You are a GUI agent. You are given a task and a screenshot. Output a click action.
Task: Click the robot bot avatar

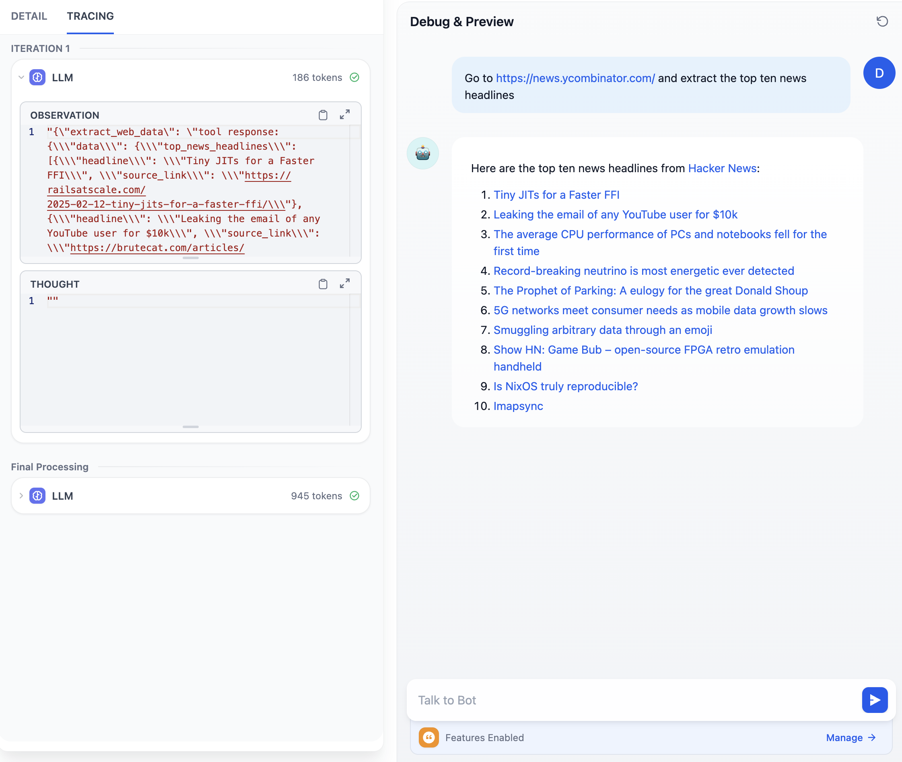click(422, 153)
